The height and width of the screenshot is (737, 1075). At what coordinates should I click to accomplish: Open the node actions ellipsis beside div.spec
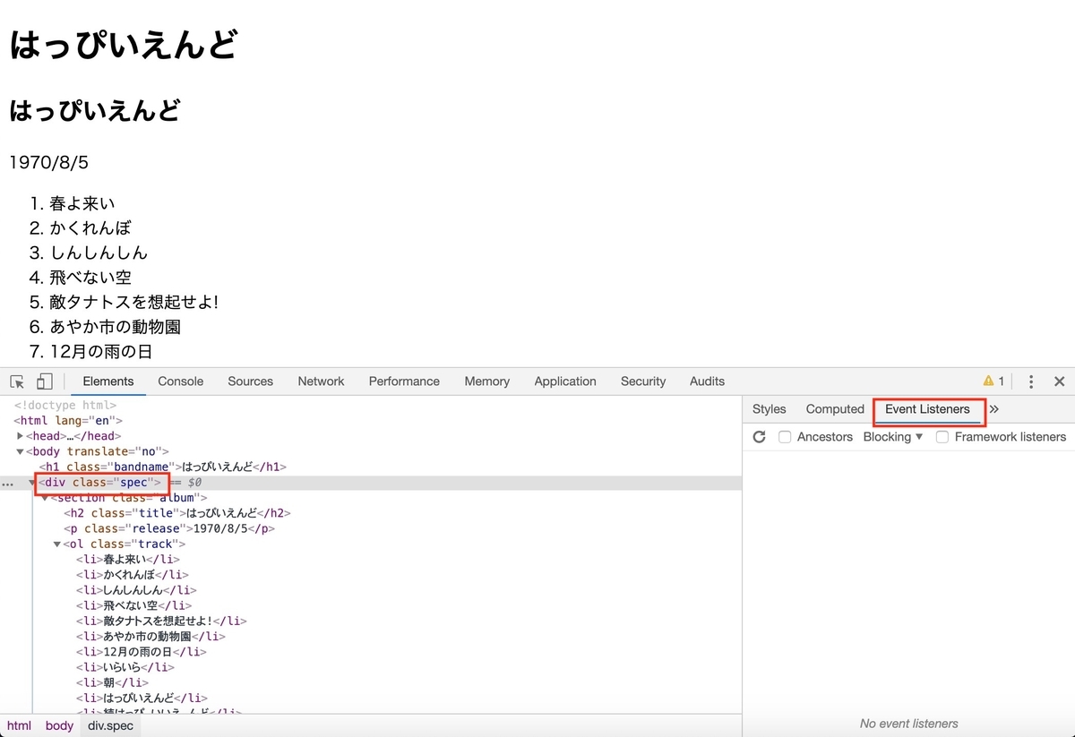[8, 484]
